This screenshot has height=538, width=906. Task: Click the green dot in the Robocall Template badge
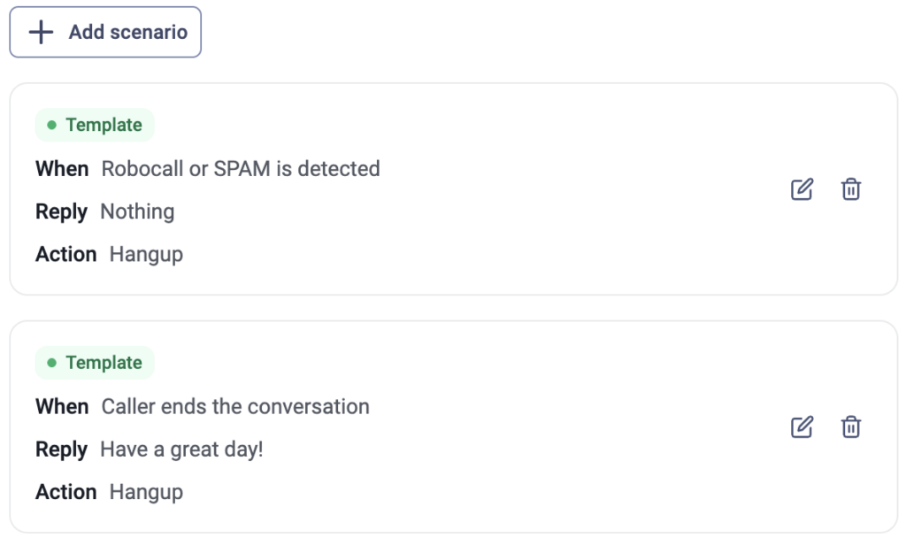coord(51,125)
